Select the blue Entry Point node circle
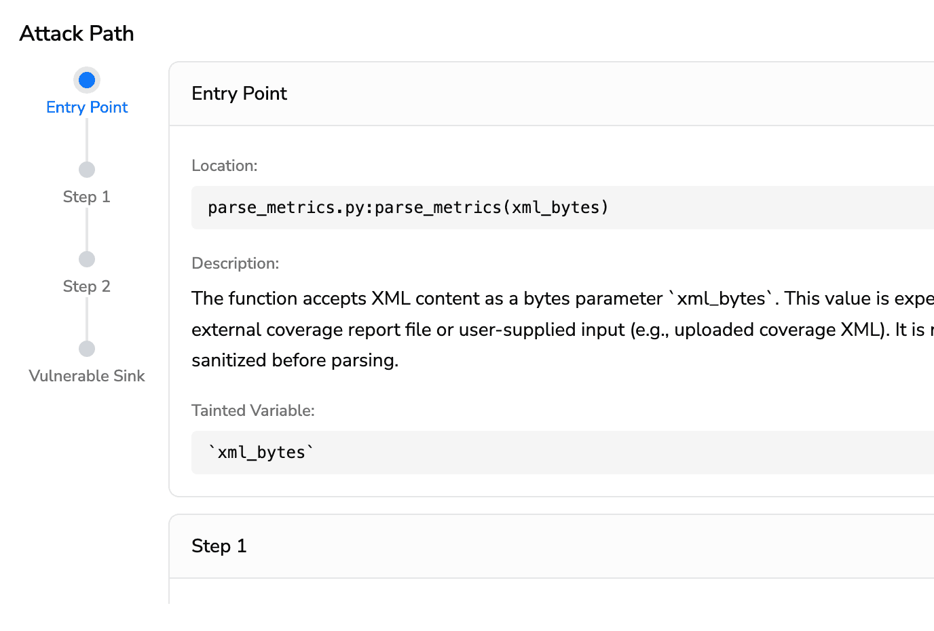 coord(86,79)
